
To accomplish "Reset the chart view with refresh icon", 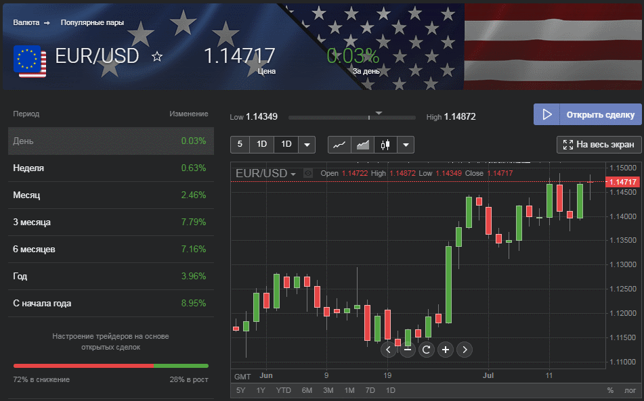I will [x=427, y=350].
